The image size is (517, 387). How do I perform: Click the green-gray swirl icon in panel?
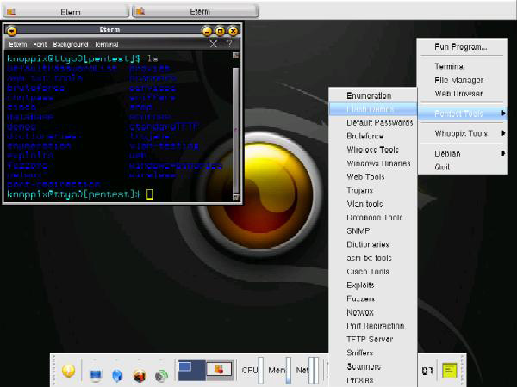tap(160, 374)
